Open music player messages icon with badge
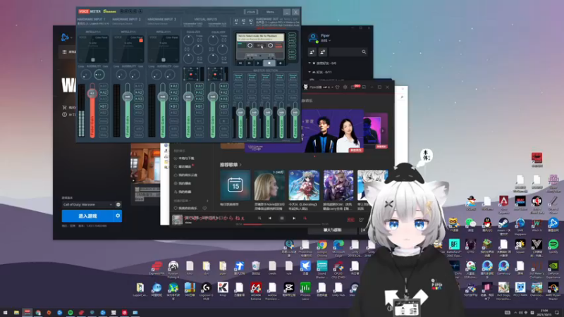The width and height of the screenshot is (564, 317). (x=354, y=87)
